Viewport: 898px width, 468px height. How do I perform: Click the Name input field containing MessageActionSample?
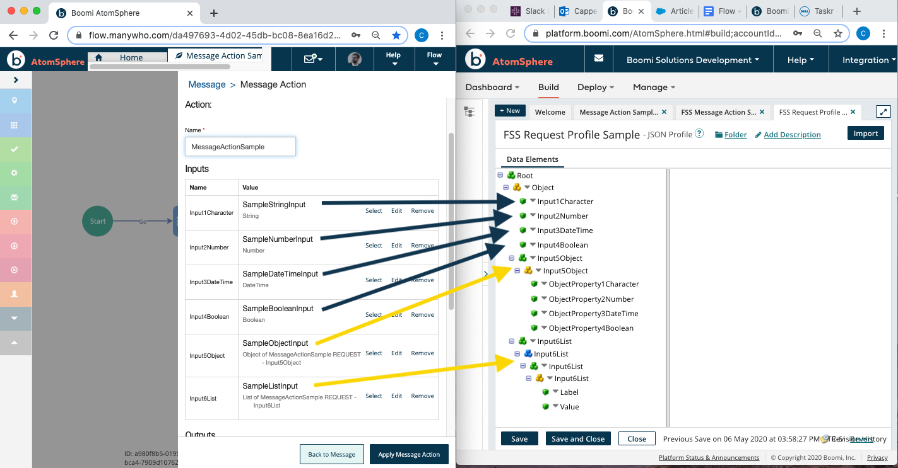pyautogui.click(x=240, y=147)
